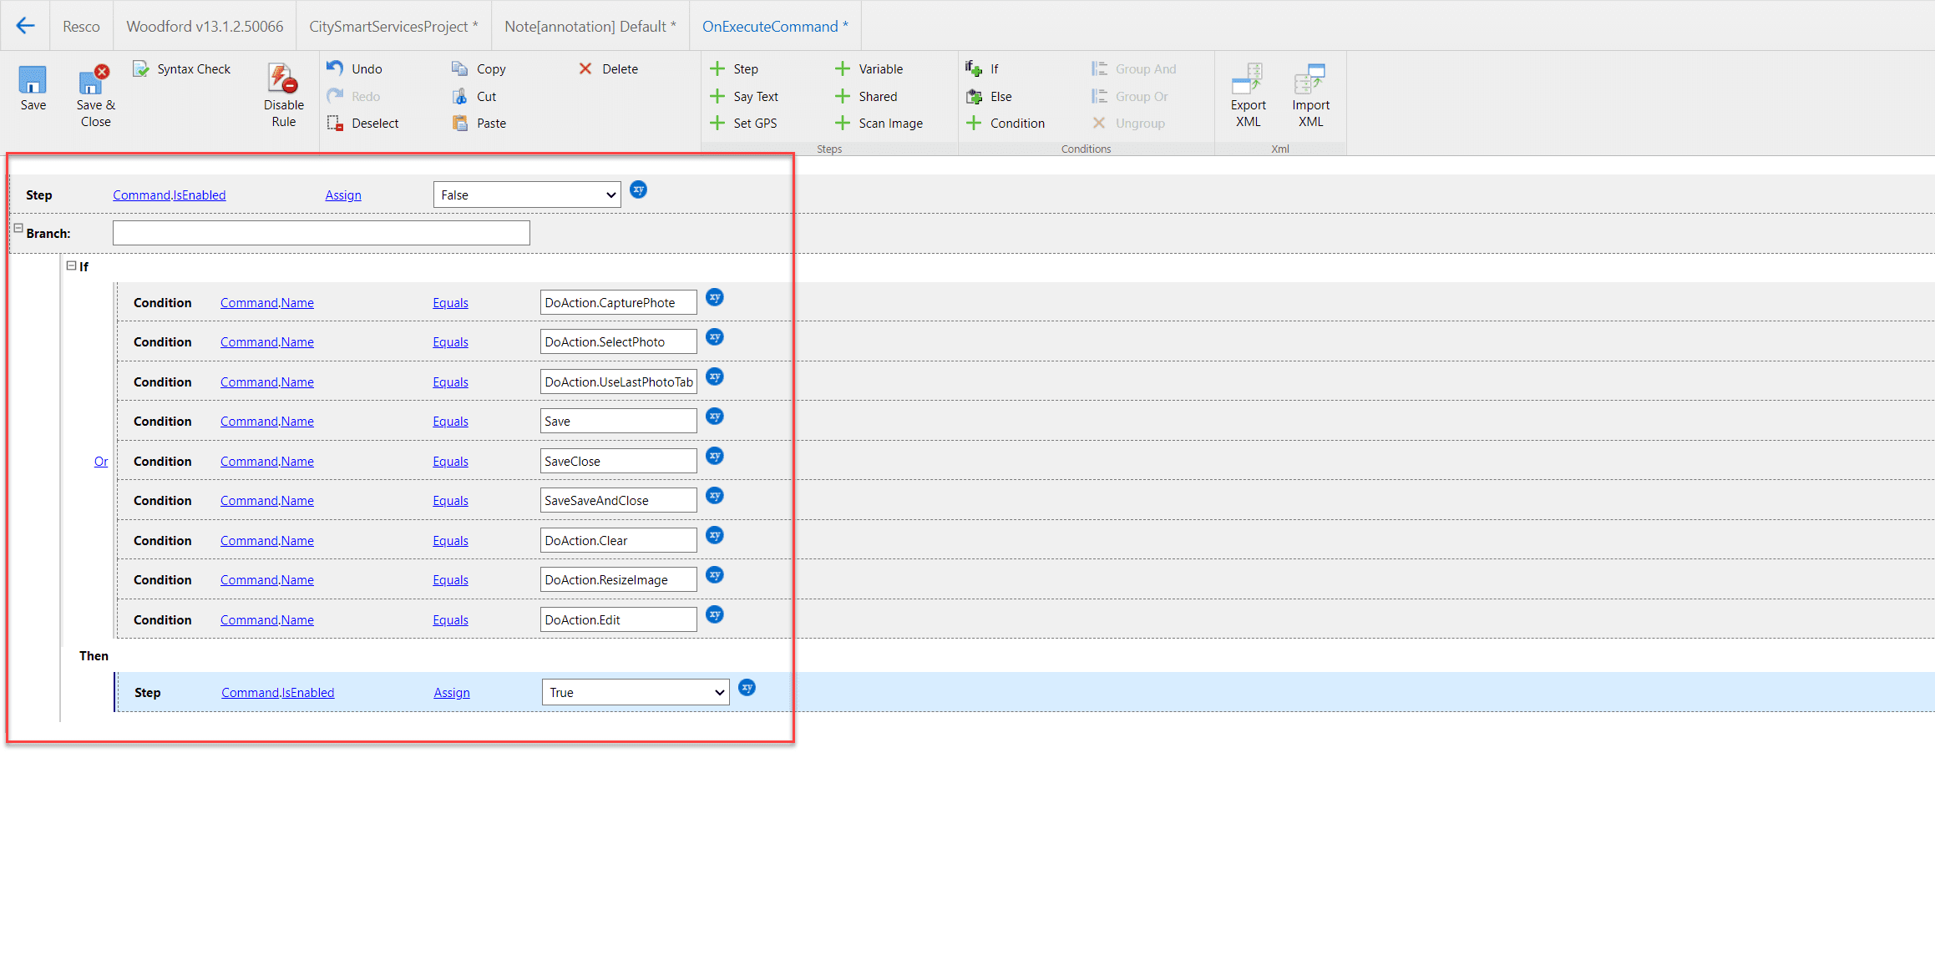Click Ungroup

[x=1128, y=124]
